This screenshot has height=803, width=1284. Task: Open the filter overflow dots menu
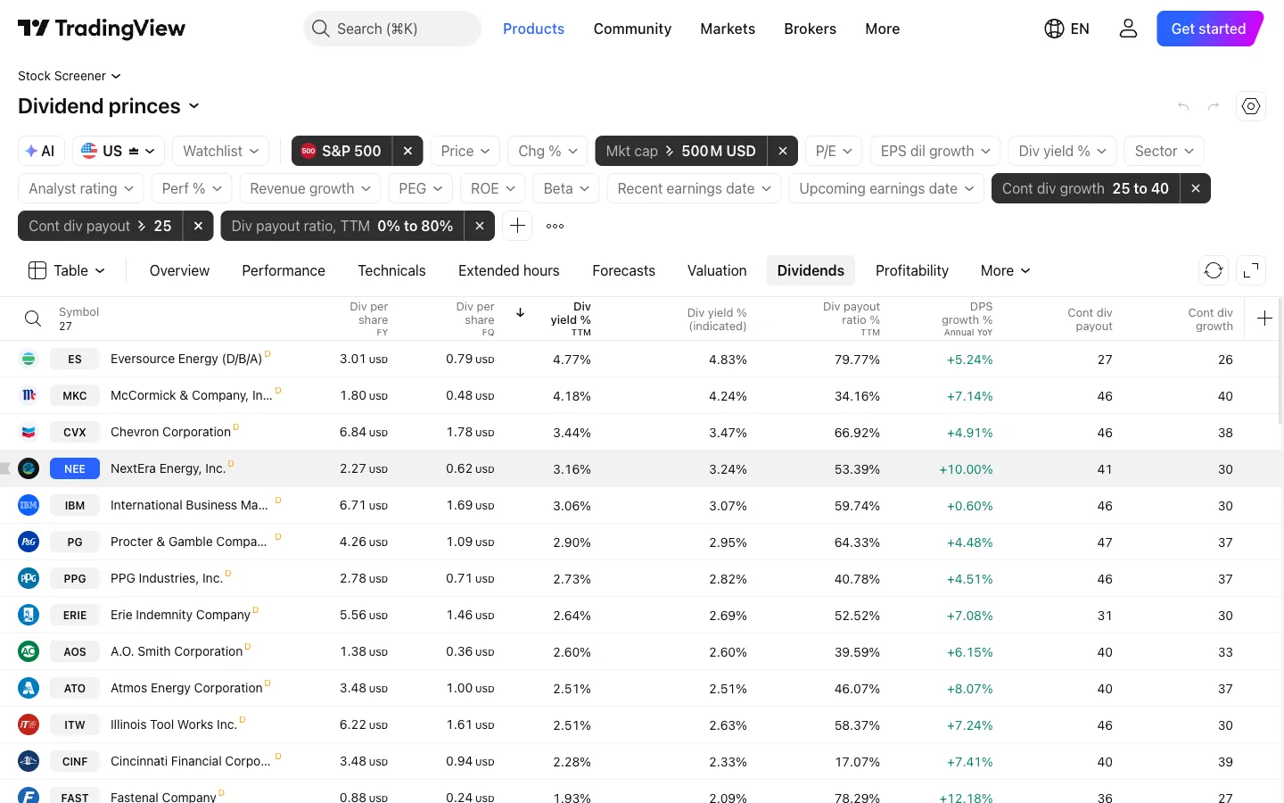555,226
